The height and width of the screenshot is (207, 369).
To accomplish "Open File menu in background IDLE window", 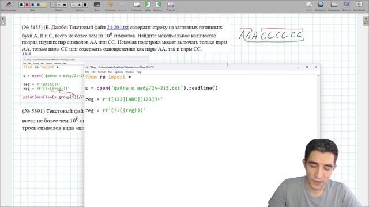I will (24, 63).
